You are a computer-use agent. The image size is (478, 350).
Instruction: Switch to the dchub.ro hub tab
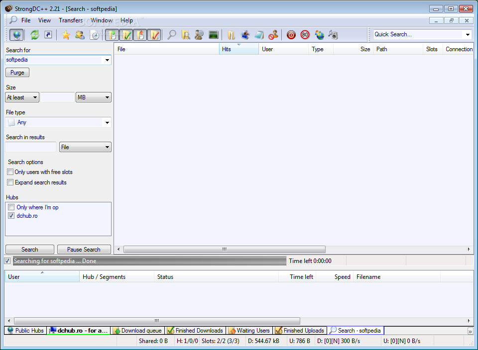79,331
